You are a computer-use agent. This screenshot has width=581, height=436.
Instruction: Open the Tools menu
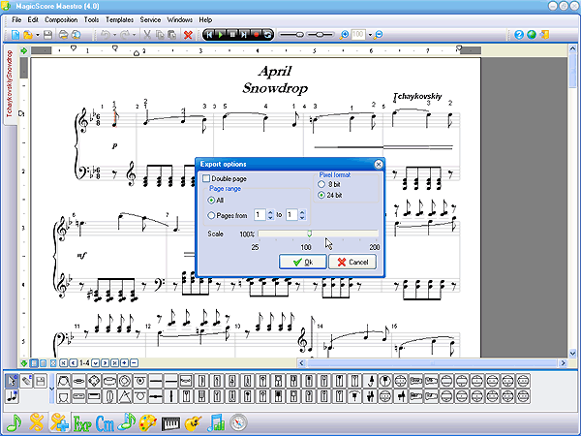pos(91,19)
